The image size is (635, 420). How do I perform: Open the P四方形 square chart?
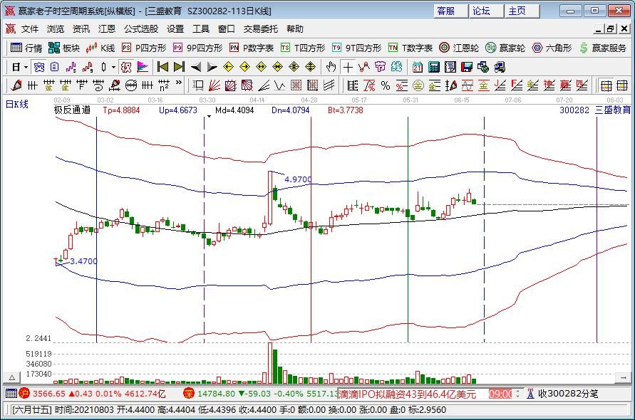click(143, 48)
